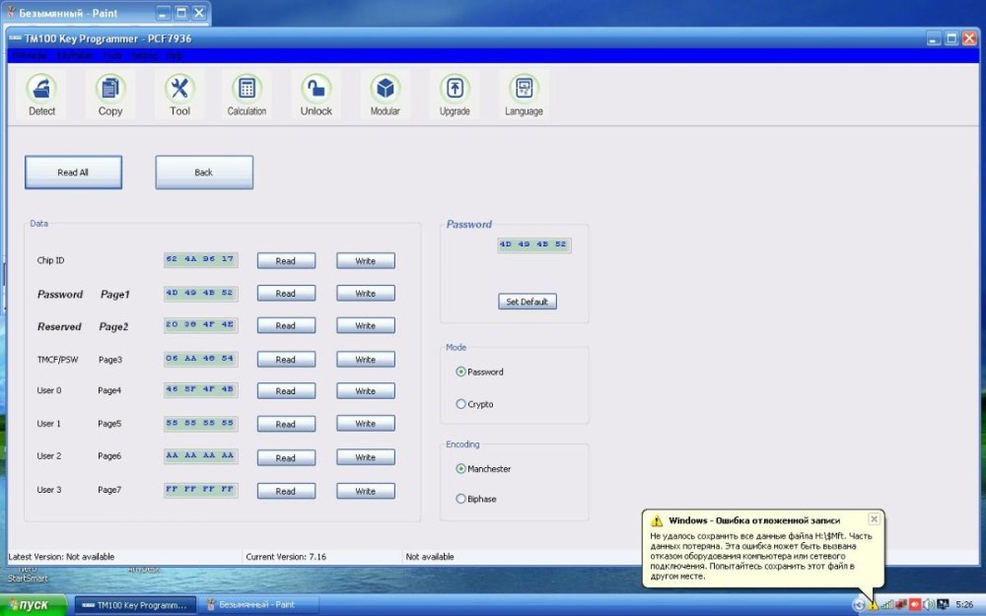Open the Help menu
The width and height of the screenshot is (986, 616).
[x=175, y=55]
